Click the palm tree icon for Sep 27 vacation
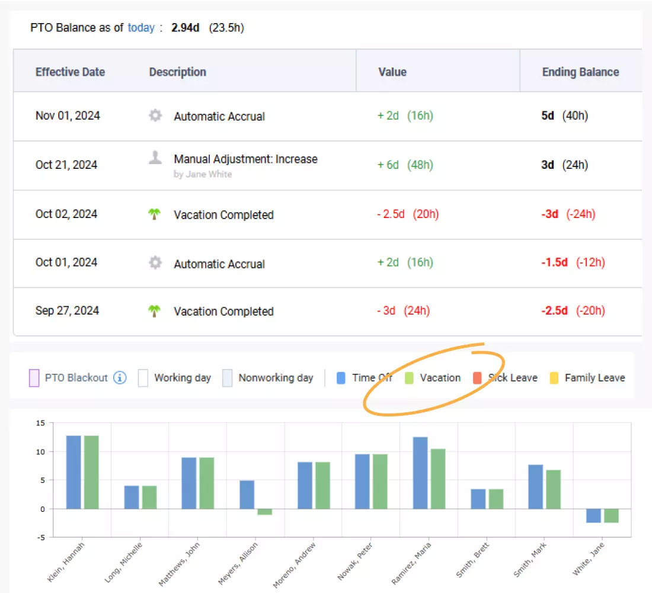This screenshot has height=593, width=652. point(155,311)
